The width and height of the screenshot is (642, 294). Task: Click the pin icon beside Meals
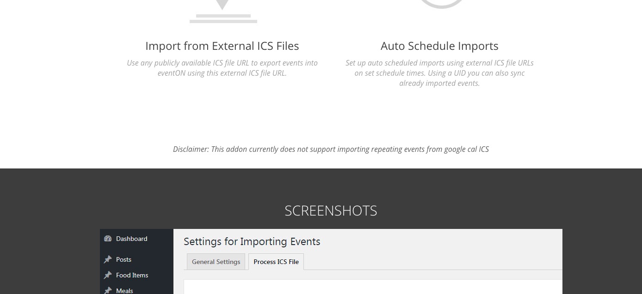pos(108,290)
